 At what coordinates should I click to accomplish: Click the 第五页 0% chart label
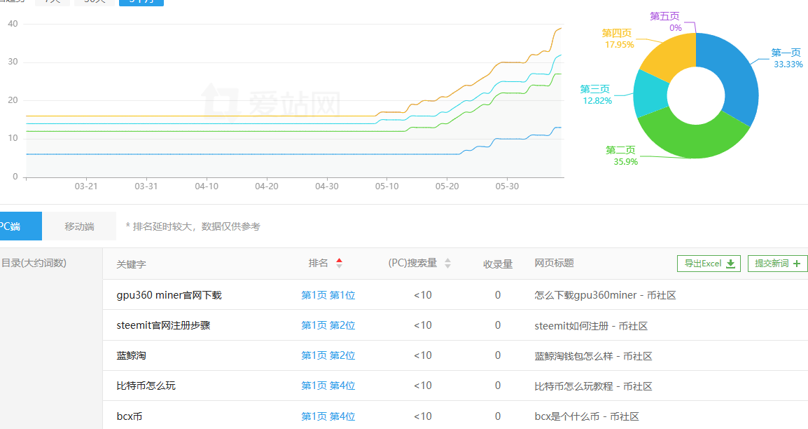665,22
